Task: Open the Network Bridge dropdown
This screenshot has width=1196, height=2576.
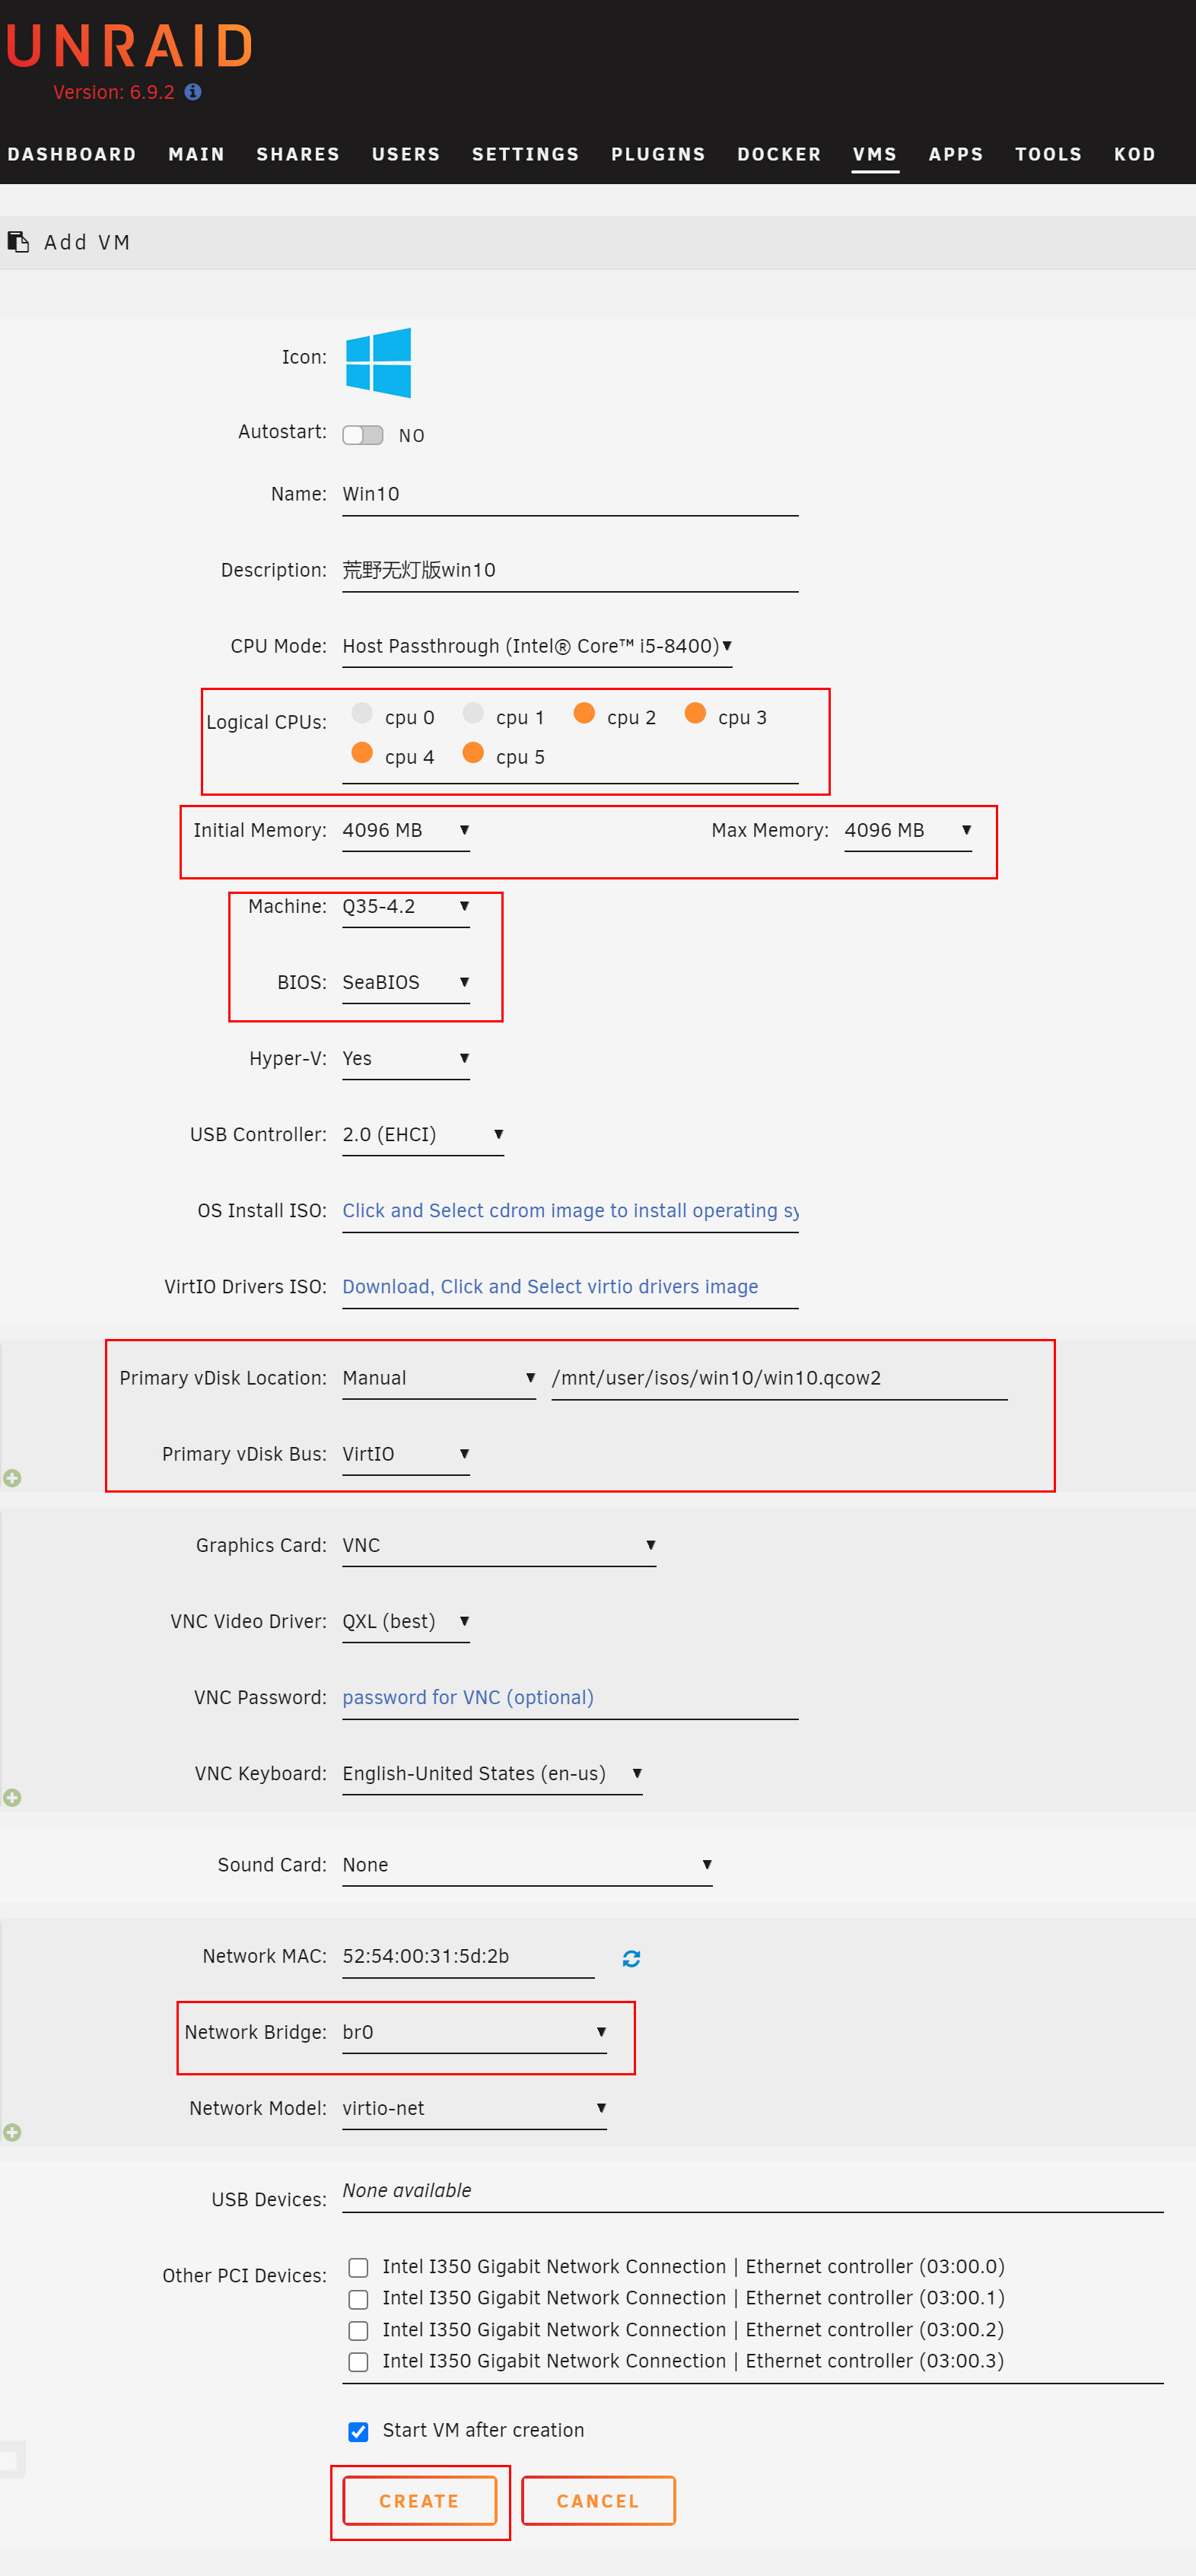Action: [474, 2033]
